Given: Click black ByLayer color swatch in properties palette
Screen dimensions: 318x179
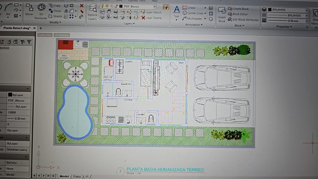Looking at the screenshot, I should click(10, 94).
